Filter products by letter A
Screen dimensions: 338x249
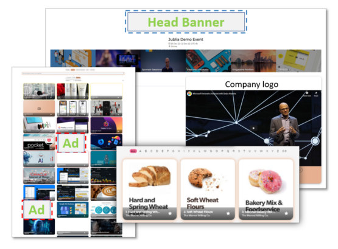[140, 151]
